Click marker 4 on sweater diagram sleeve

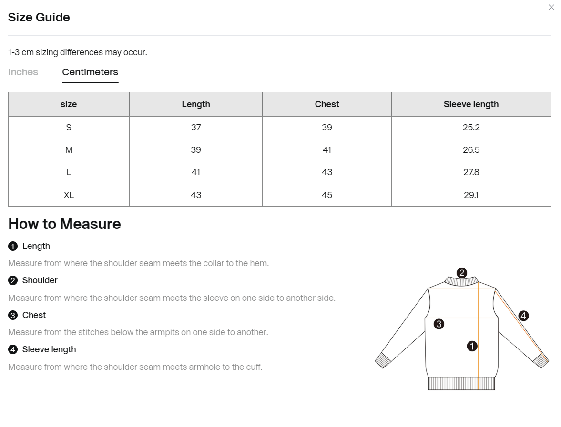pos(523,316)
